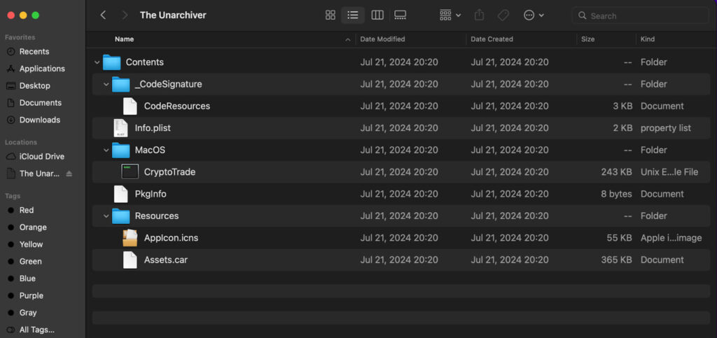The height and width of the screenshot is (338, 717).
Task: Click the tag icon in toolbar
Action: [503, 15]
